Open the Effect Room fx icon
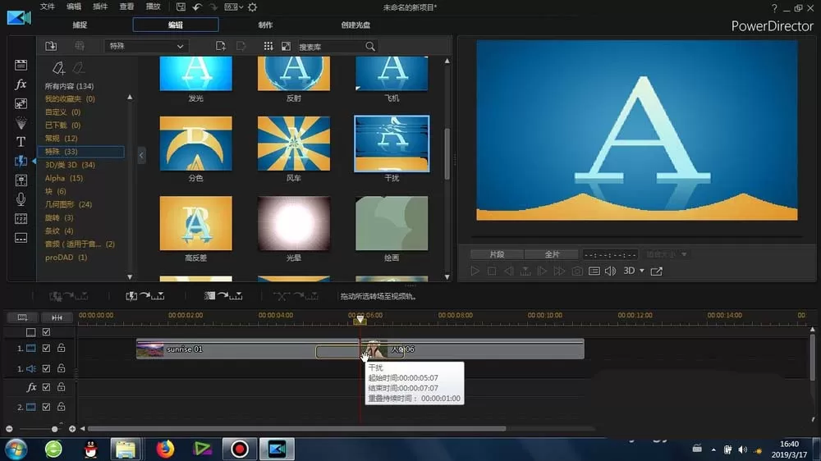The height and width of the screenshot is (461, 821). (21, 84)
